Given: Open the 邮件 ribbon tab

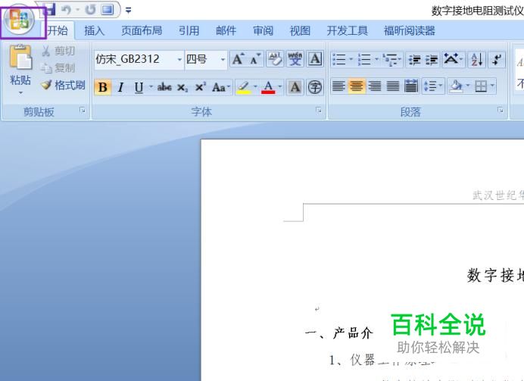Looking at the screenshot, I should click(x=226, y=31).
